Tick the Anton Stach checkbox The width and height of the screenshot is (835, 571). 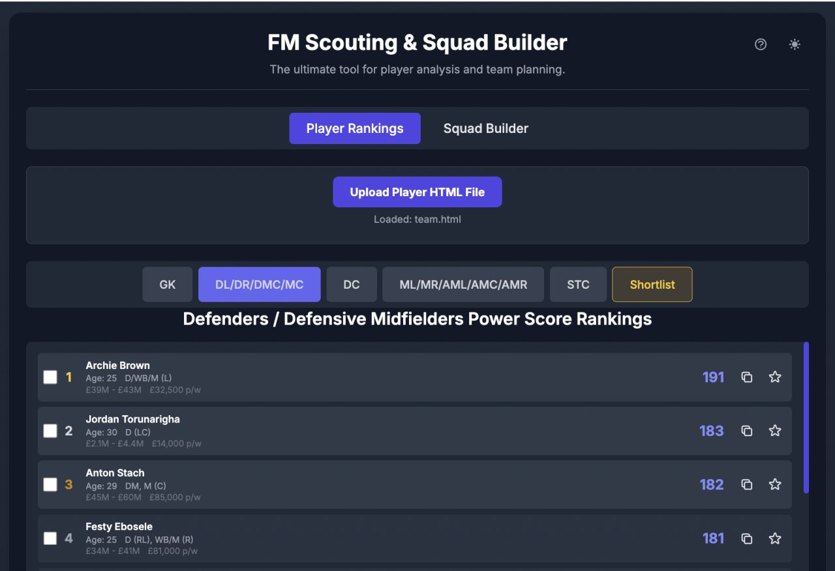click(50, 484)
